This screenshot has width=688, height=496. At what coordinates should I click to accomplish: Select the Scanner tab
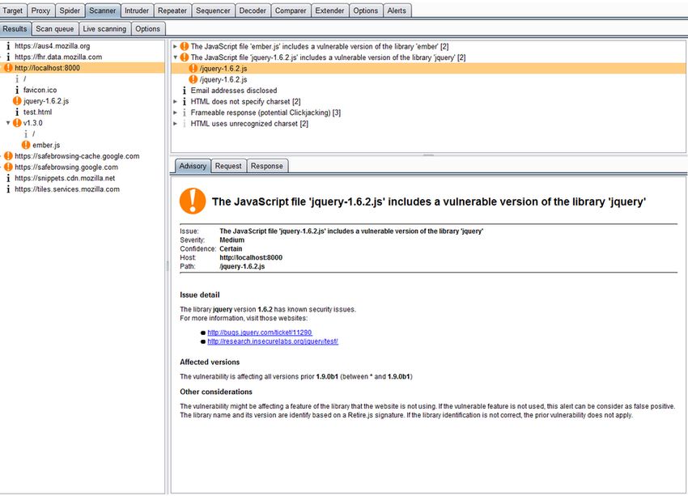103,11
